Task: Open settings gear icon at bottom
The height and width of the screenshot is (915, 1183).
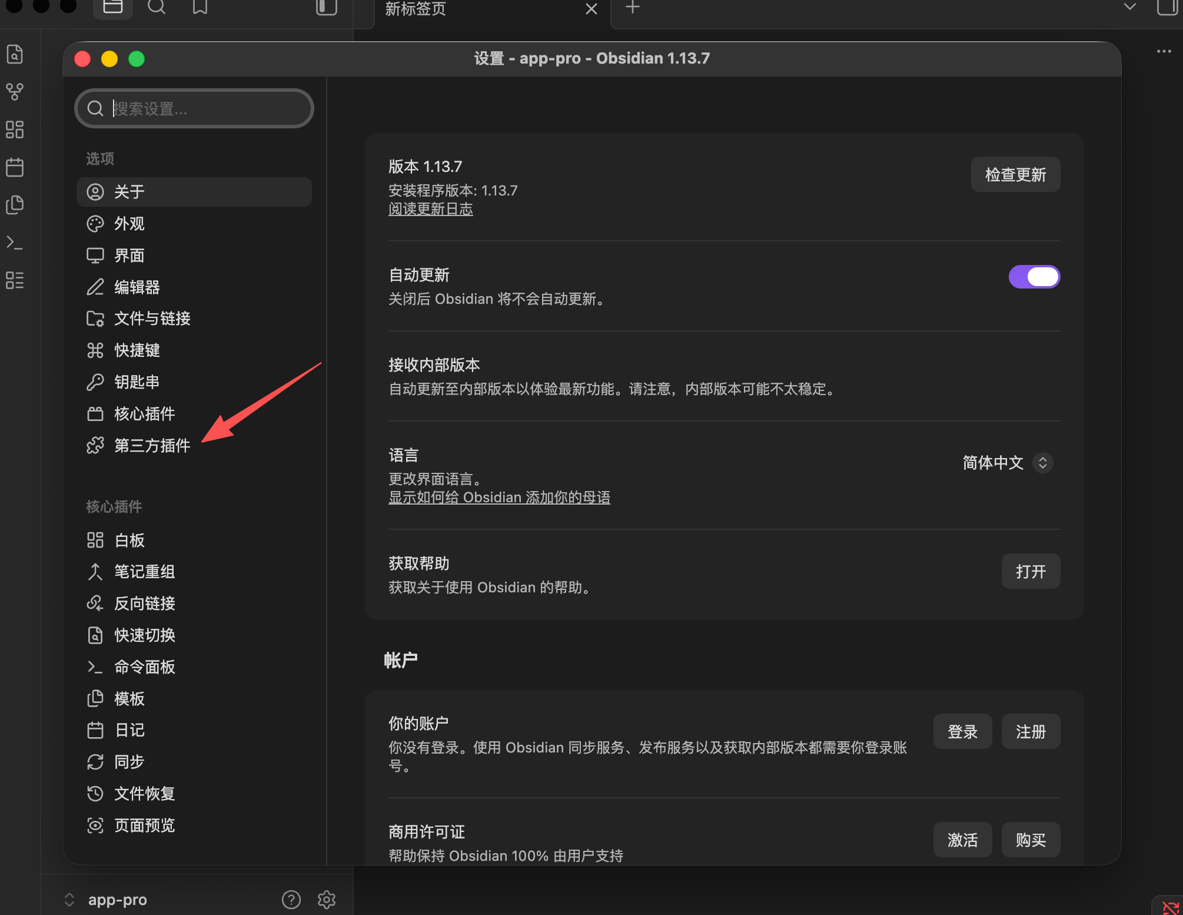Action: (327, 899)
